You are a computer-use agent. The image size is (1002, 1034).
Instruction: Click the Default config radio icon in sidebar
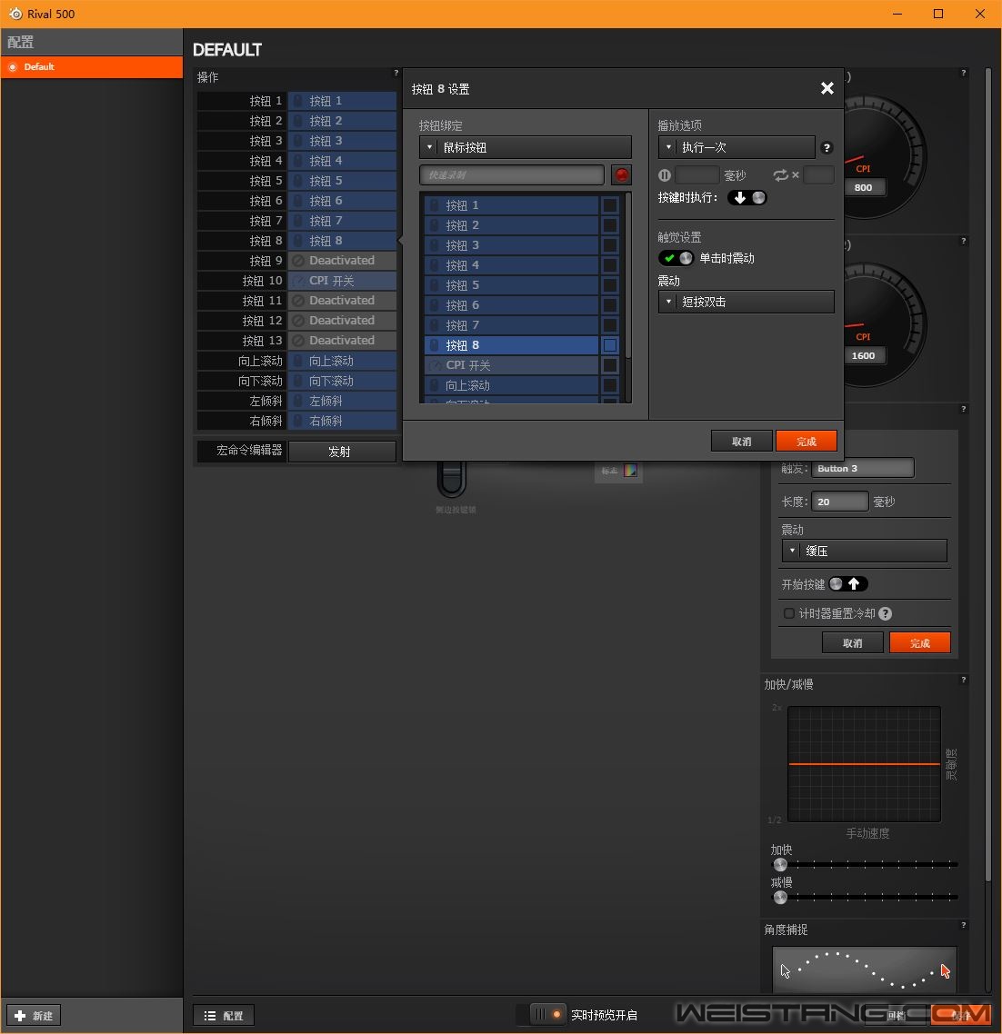[13, 66]
